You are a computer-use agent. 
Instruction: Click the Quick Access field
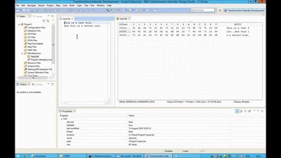[202, 10]
